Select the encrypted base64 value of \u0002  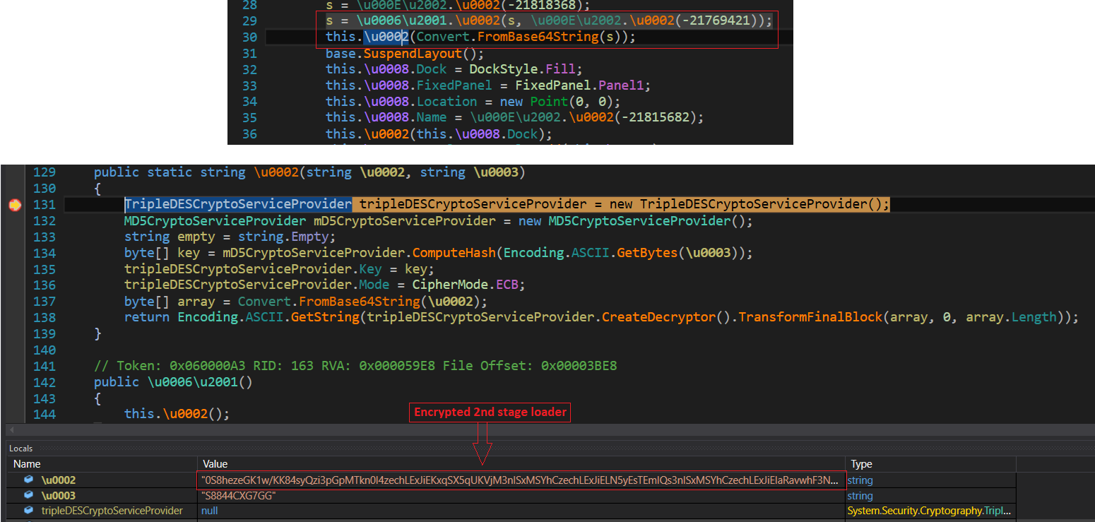pos(521,480)
